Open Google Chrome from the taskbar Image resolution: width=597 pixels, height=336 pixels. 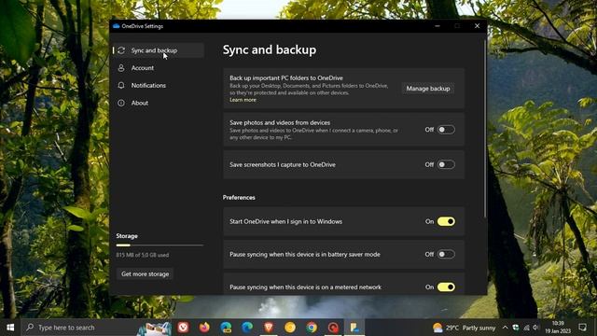(312, 328)
